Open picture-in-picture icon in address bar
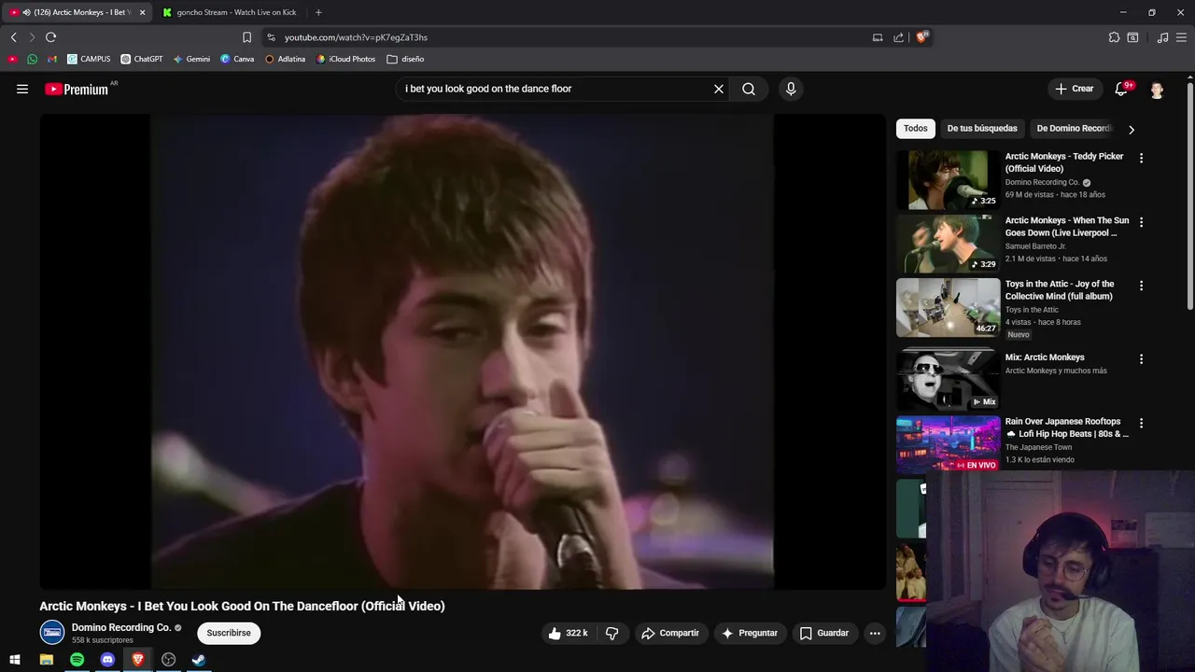This screenshot has width=1195, height=672. coord(878,37)
